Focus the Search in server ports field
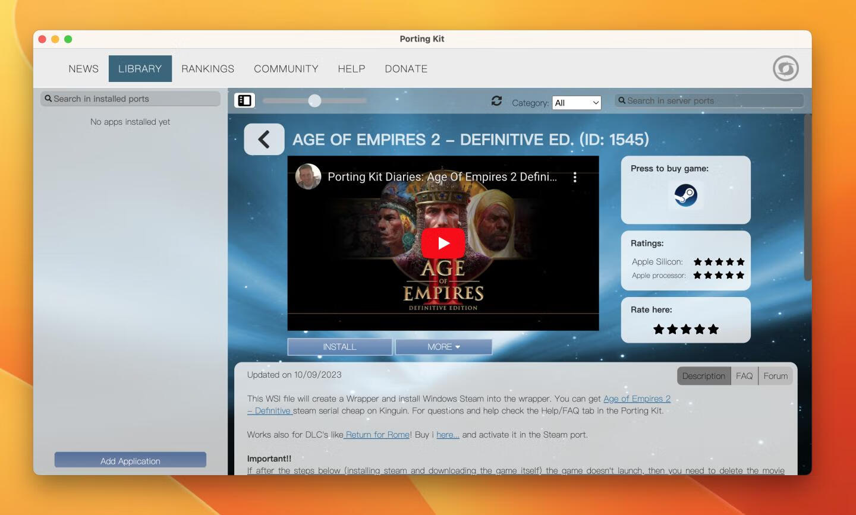The image size is (856, 515). tap(709, 100)
